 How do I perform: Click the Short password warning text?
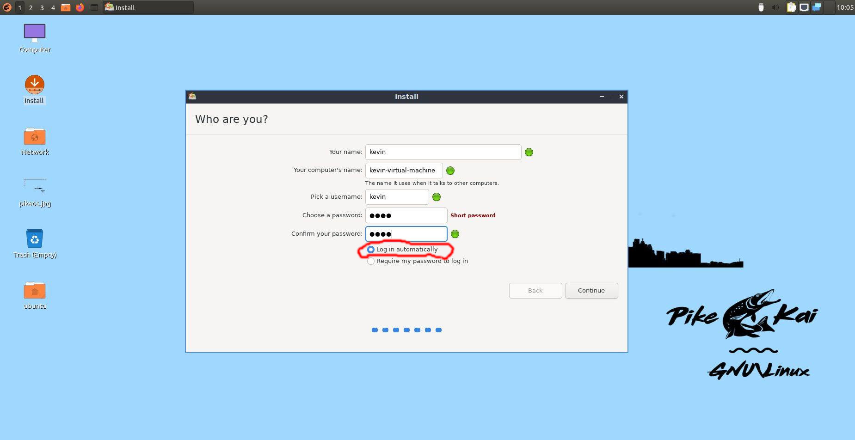click(x=473, y=215)
